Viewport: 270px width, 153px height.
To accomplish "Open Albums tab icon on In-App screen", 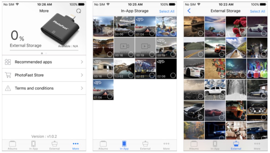I will click(103, 144).
